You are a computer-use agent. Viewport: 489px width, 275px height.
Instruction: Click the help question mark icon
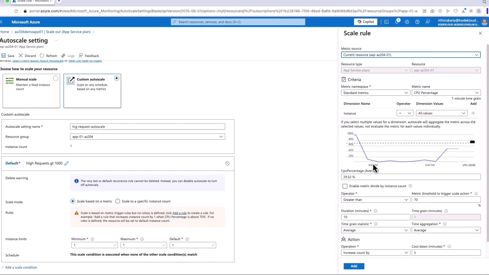point(417,22)
